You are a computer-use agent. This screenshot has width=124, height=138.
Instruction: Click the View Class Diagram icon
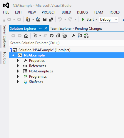(86, 36)
